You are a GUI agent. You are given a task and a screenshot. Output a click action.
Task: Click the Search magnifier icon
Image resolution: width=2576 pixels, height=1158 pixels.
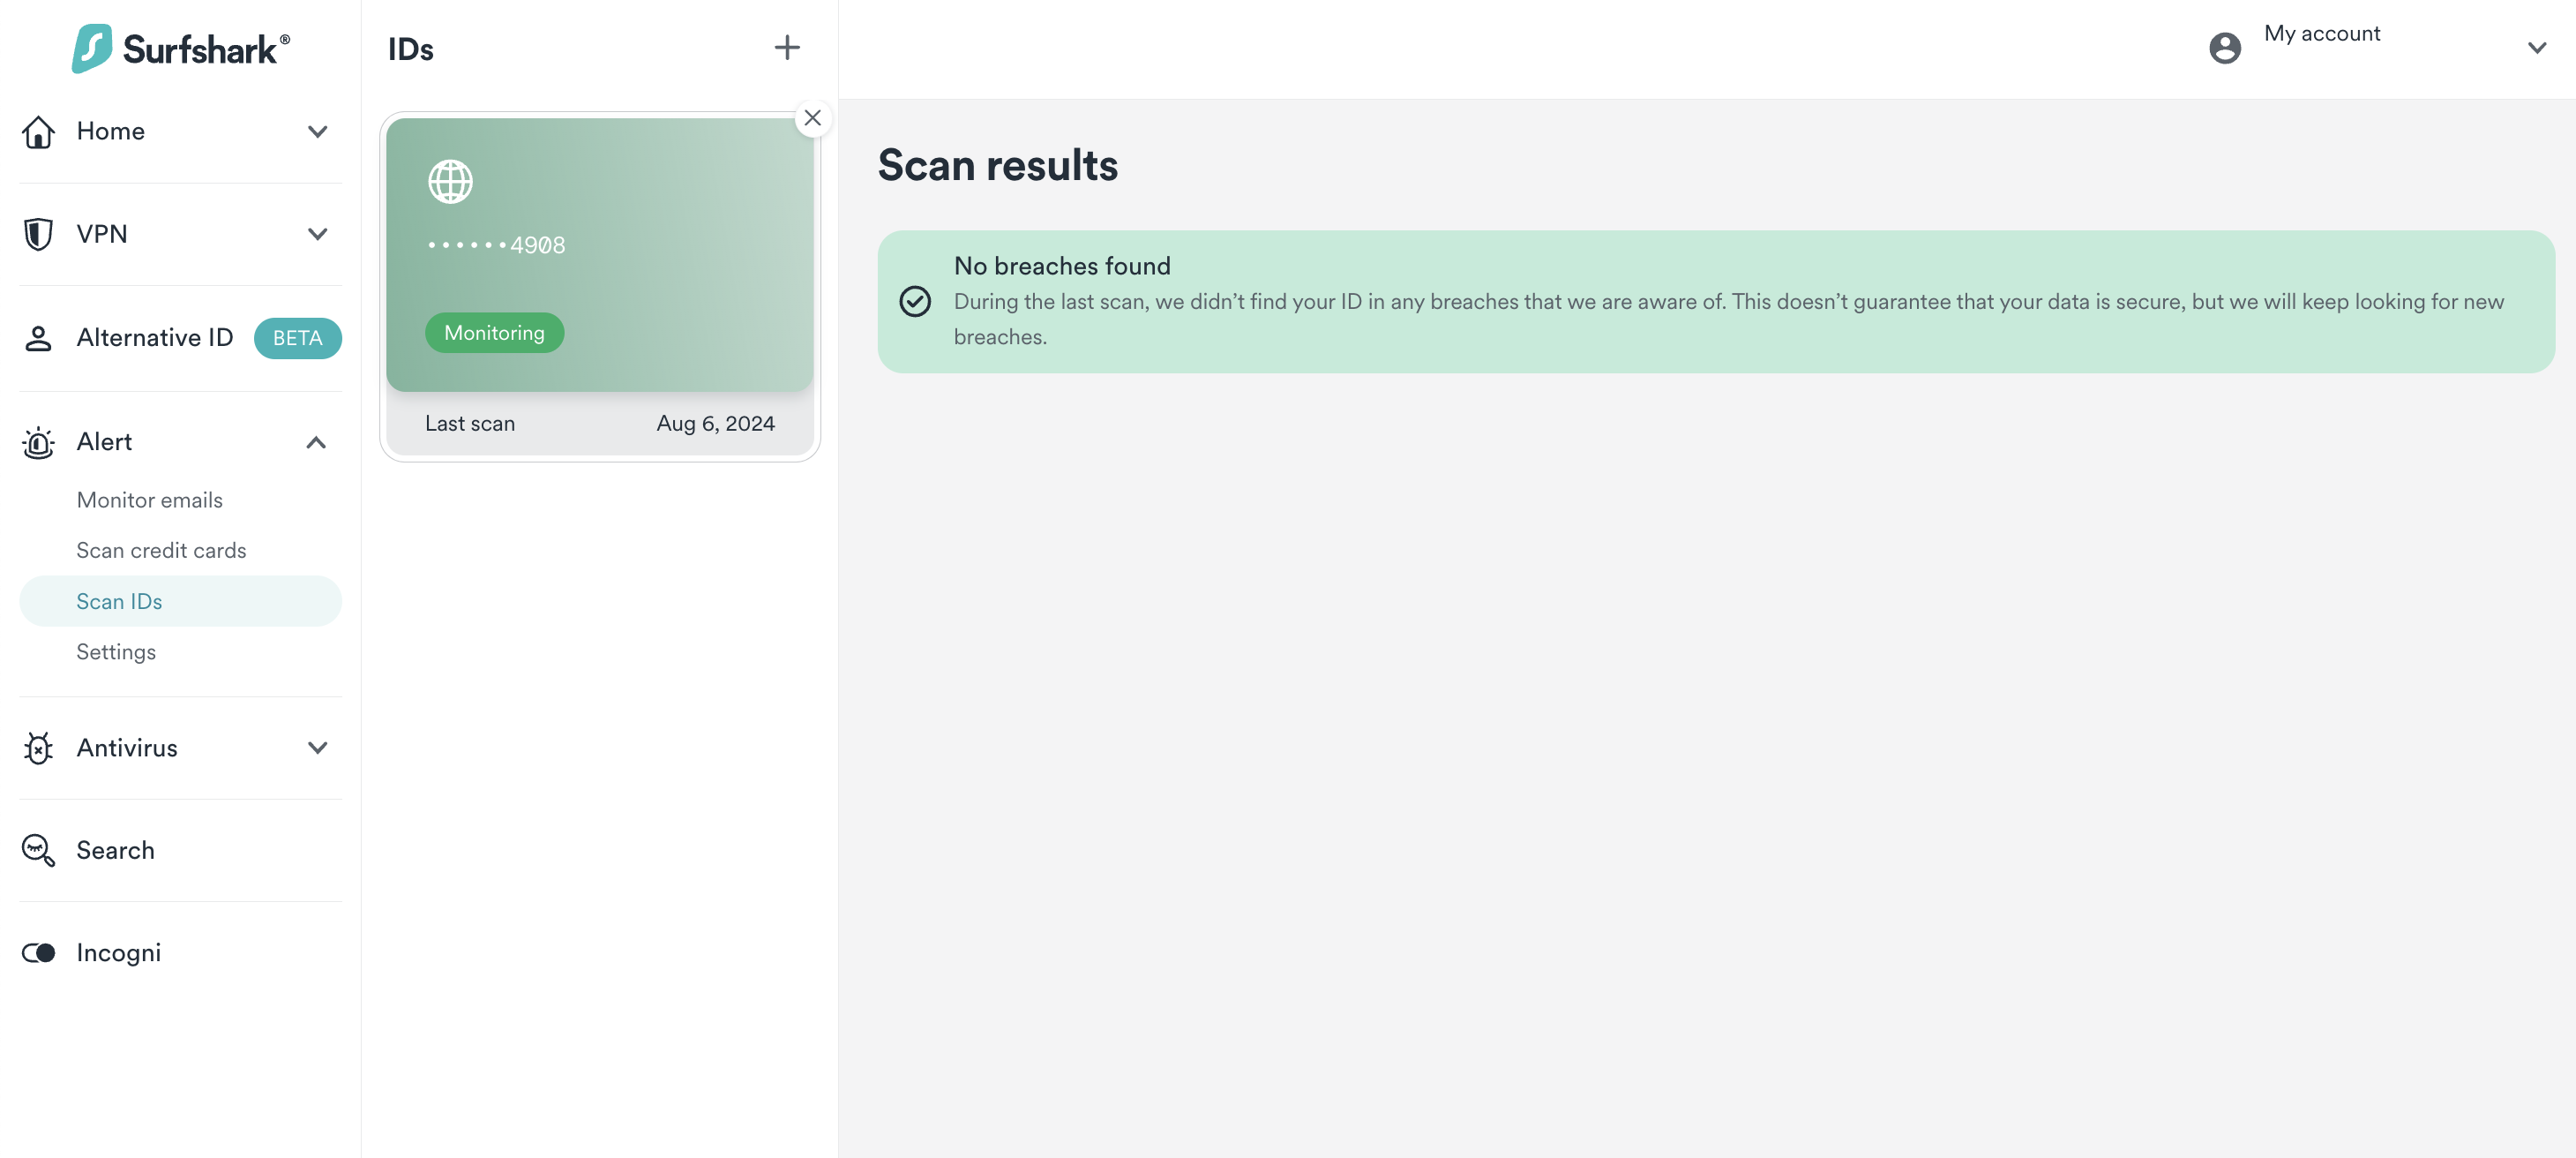click(38, 851)
